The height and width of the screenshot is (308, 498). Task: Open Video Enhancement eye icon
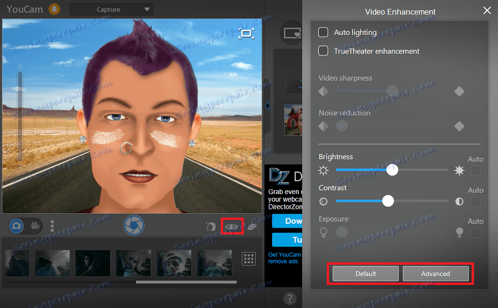(232, 227)
